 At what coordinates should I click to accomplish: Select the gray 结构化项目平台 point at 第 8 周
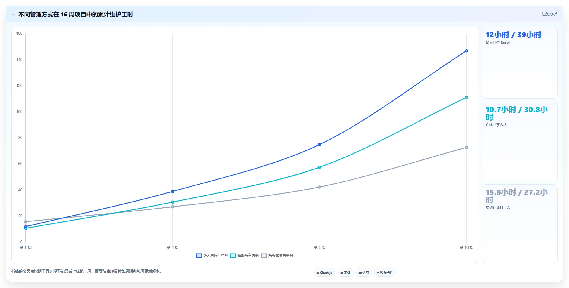pyautogui.click(x=320, y=187)
